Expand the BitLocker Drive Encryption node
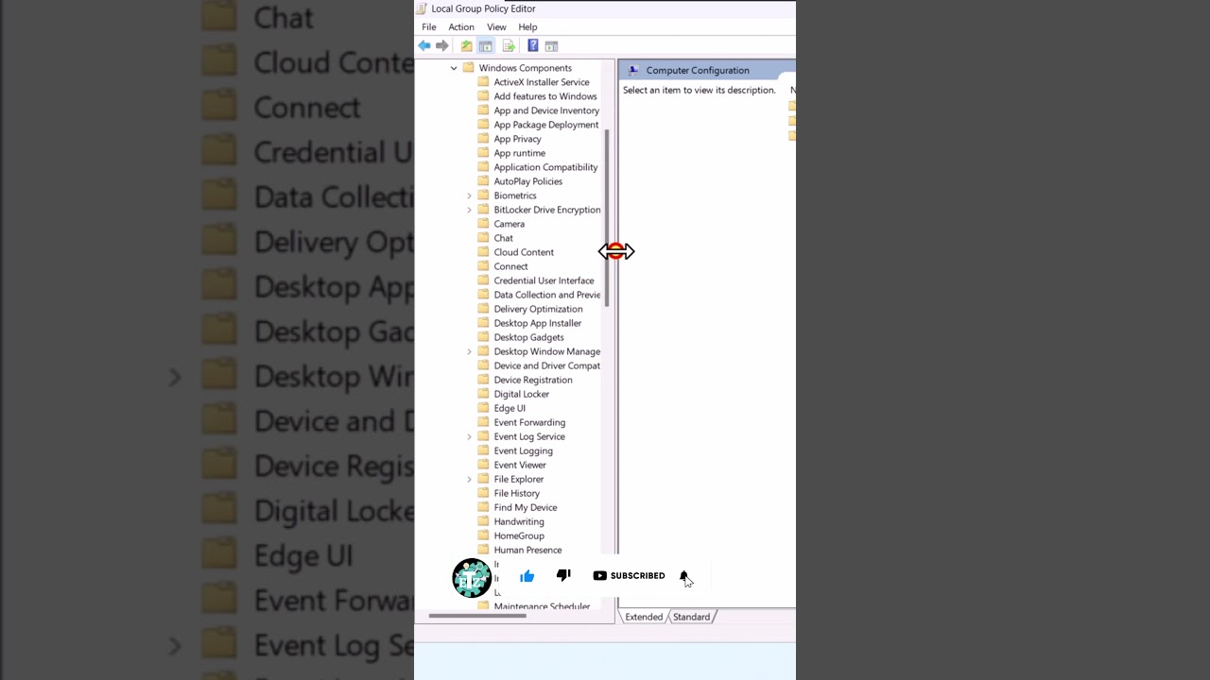Screen dimensions: 1210x680 (469, 210)
